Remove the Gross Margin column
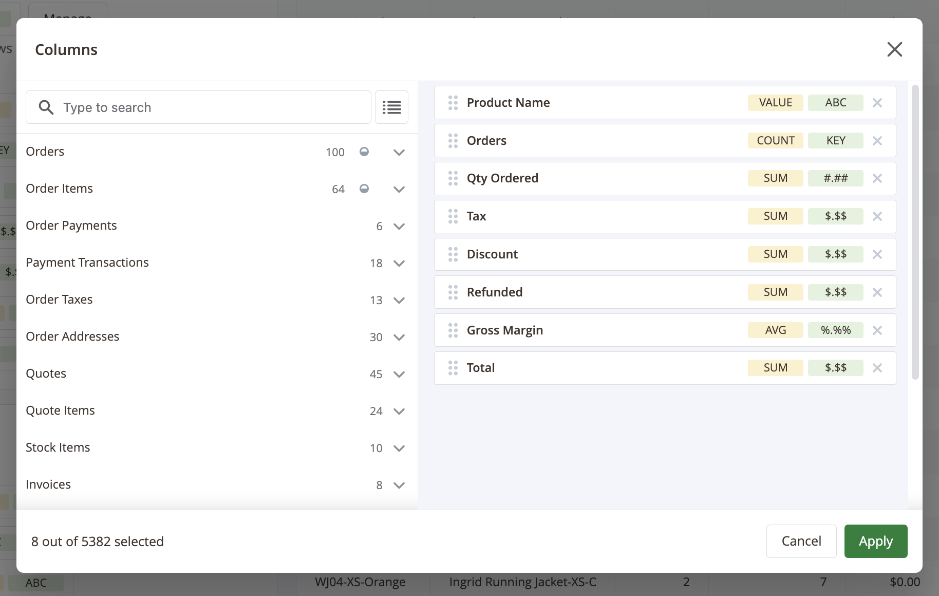939x596 pixels. pyautogui.click(x=877, y=330)
